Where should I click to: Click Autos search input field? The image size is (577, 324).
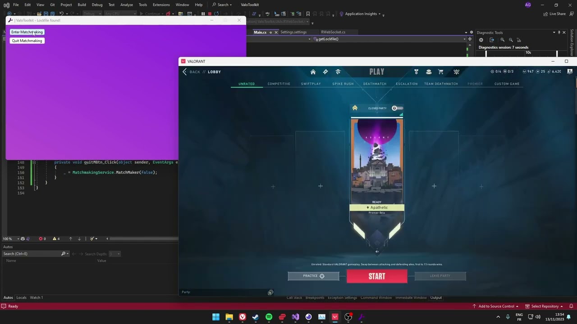(32, 254)
